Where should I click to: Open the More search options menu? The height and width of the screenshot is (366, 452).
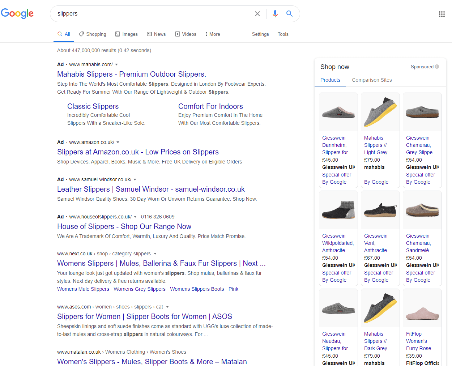pyautogui.click(x=212, y=34)
